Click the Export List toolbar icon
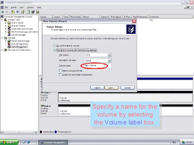Image resolution: width=194 pixels, height=145 pixels. pyautogui.click(x=33, y=12)
